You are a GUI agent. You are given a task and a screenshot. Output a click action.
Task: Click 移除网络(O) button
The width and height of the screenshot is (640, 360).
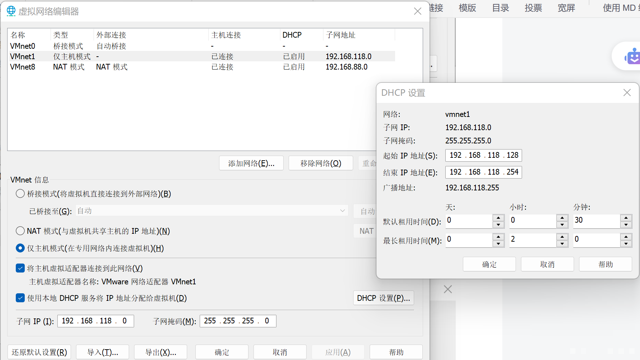[321, 163]
